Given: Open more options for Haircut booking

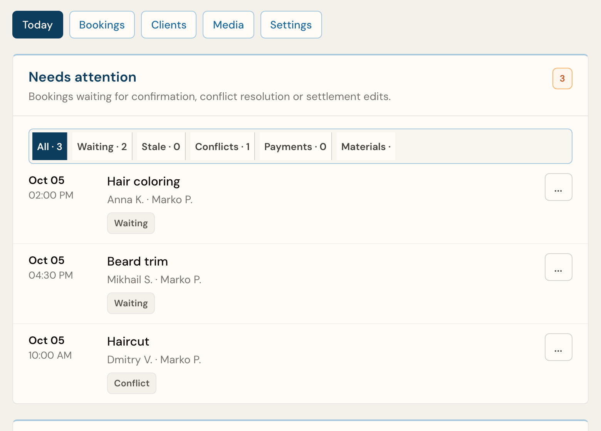Looking at the screenshot, I should pyautogui.click(x=559, y=347).
